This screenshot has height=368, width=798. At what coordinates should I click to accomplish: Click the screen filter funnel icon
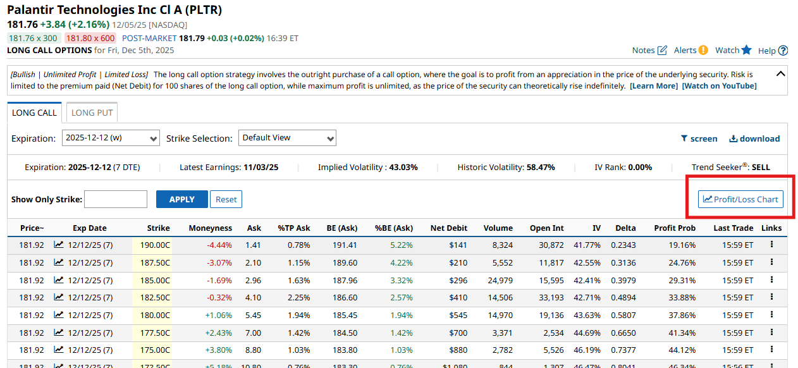[684, 138]
